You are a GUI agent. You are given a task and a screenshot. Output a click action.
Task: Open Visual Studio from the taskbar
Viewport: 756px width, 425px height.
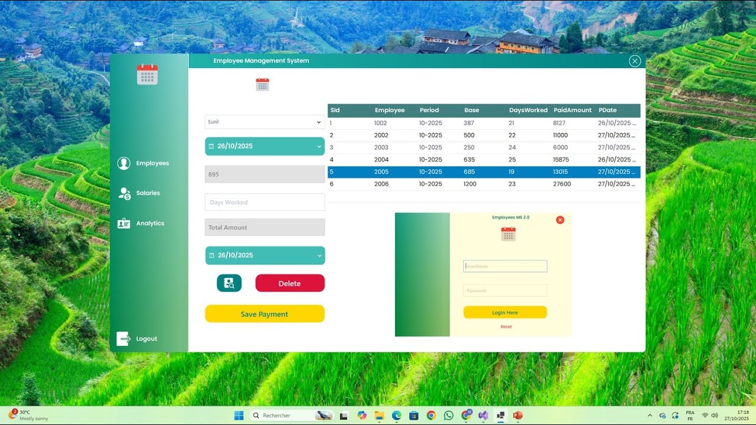pyautogui.click(x=483, y=416)
